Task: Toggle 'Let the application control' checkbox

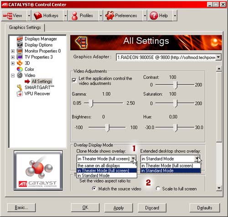Action: (x=74, y=80)
